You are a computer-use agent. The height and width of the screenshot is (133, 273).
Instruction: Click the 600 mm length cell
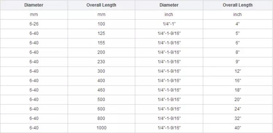(101, 109)
